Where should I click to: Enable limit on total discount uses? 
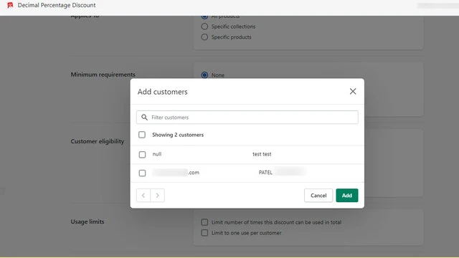point(204,222)
